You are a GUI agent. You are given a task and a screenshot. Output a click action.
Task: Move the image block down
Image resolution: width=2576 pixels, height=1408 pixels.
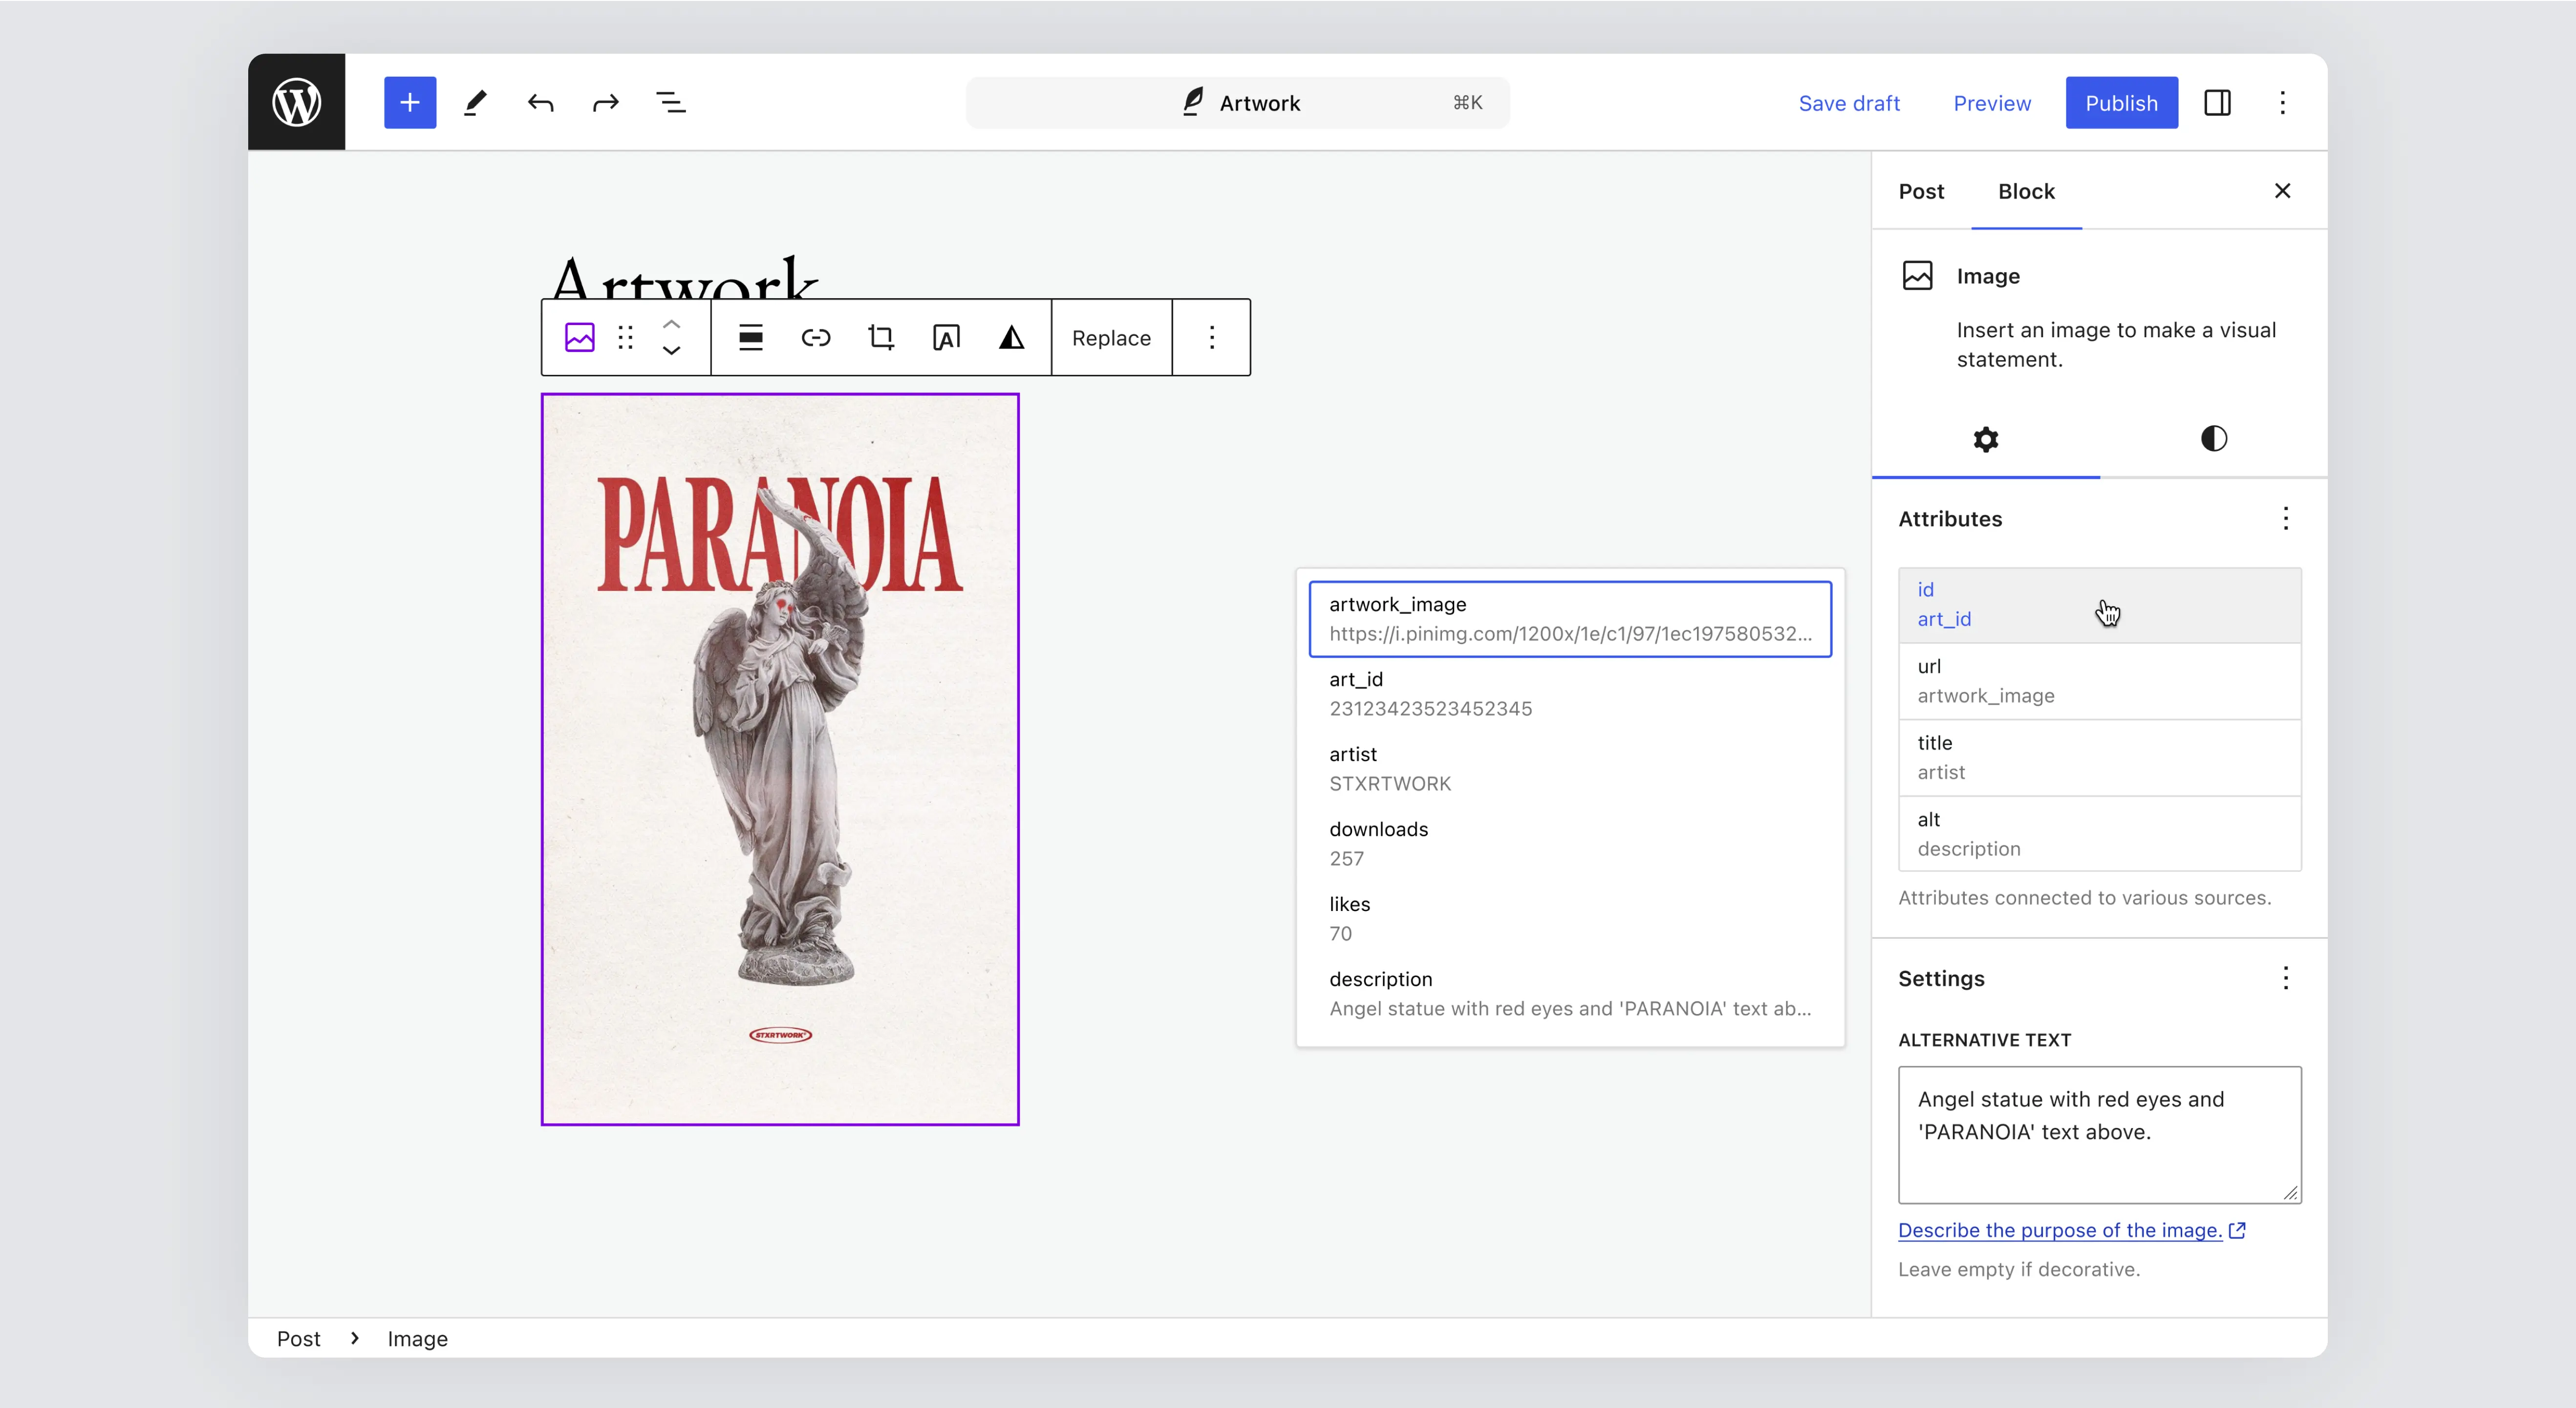672,351
